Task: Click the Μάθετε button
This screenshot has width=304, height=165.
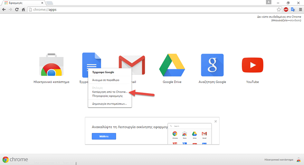Action: pyautogui.click(x=104, y=136)
